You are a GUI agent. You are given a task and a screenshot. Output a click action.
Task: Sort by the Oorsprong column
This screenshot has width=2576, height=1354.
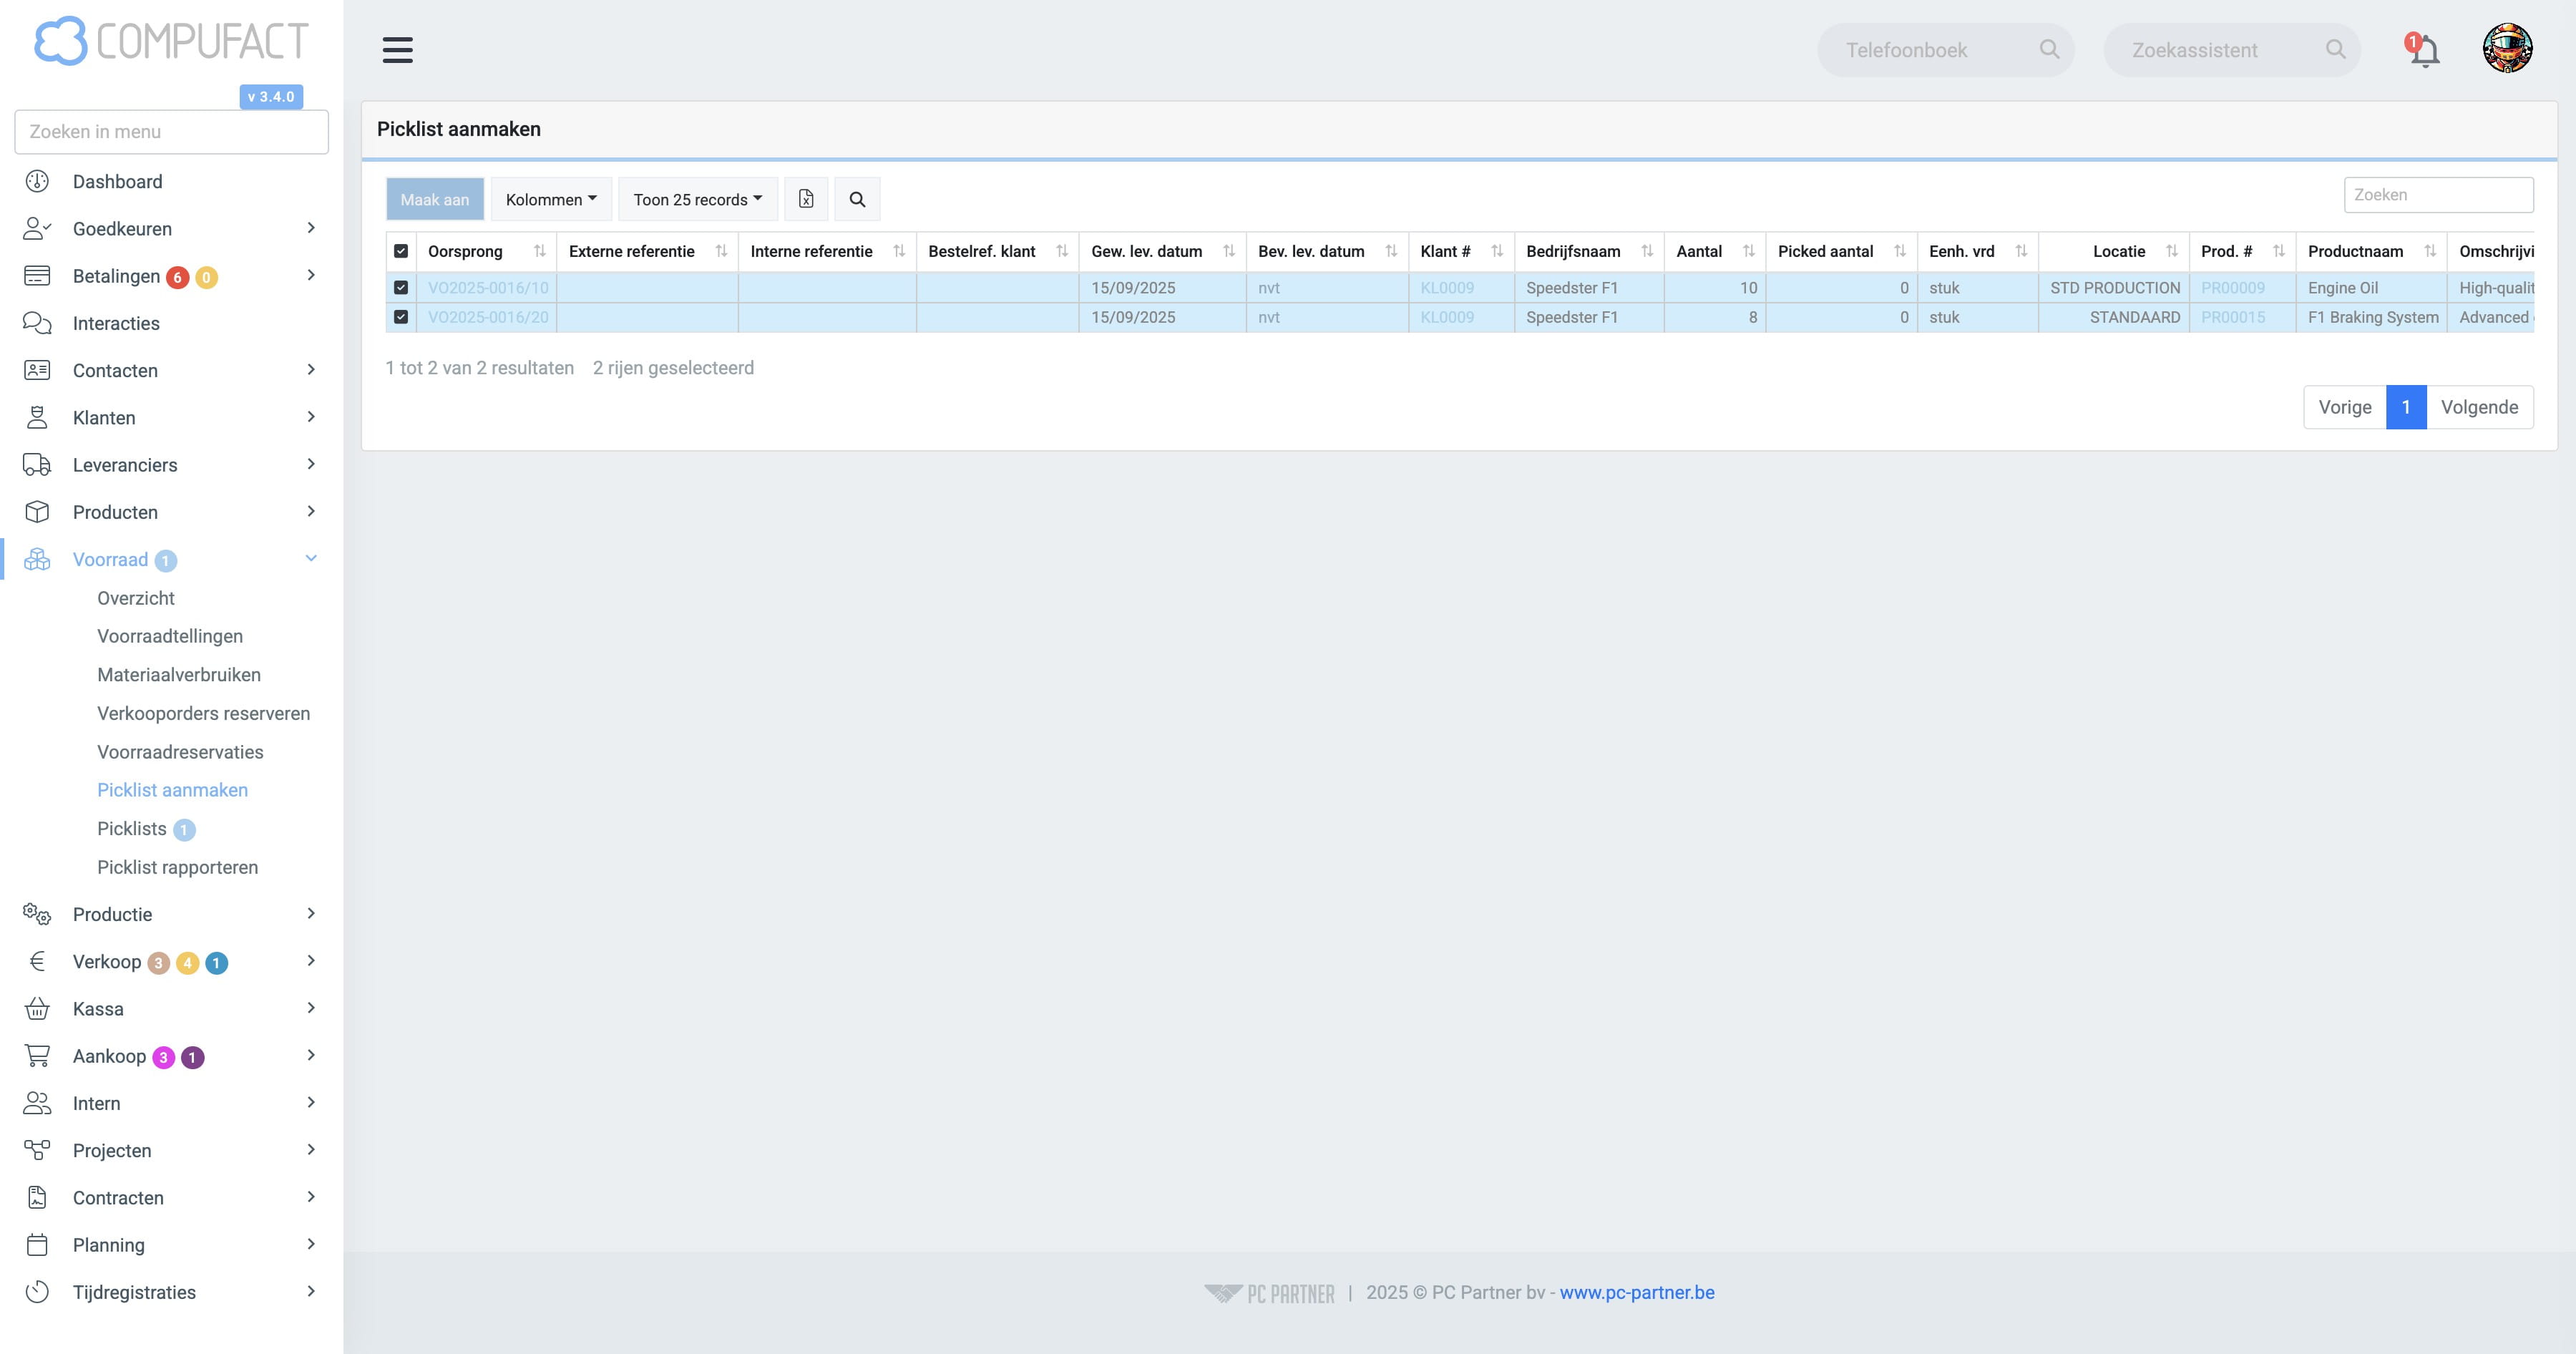tap(486, 251)
